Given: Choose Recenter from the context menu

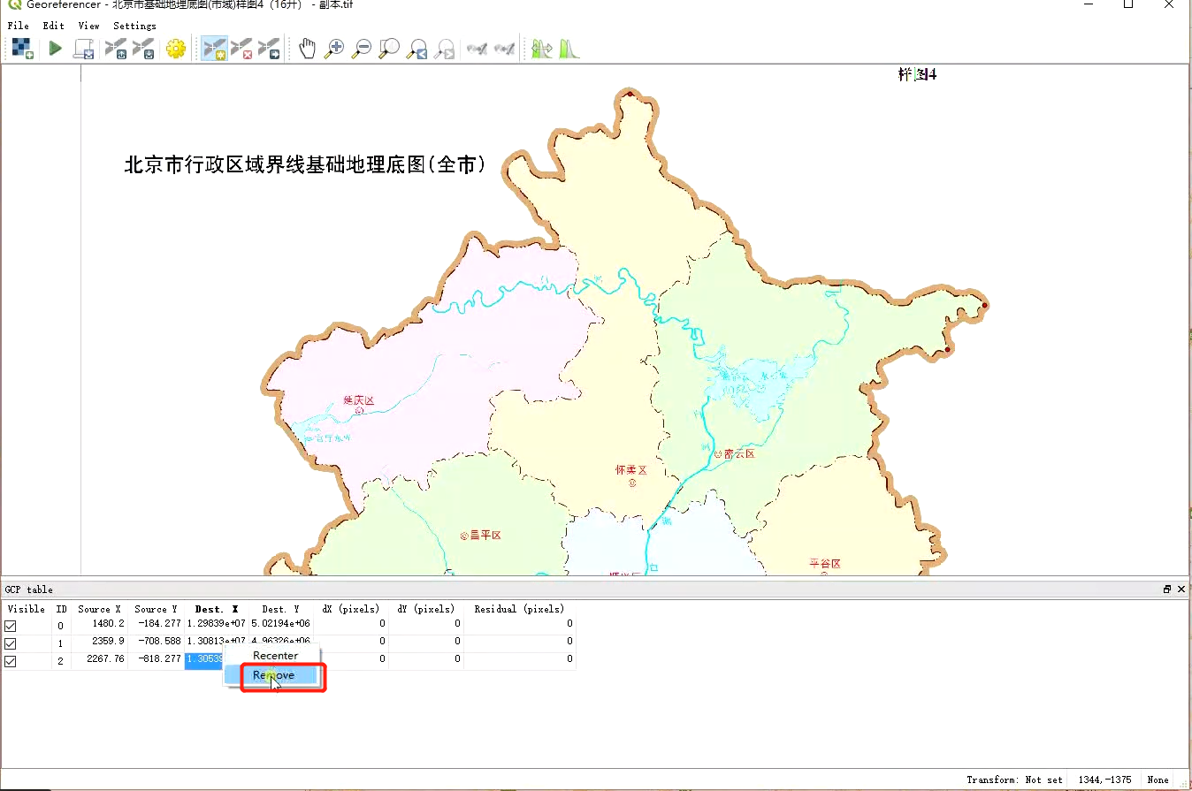Looking at the screenshot, I should point(275,656).
